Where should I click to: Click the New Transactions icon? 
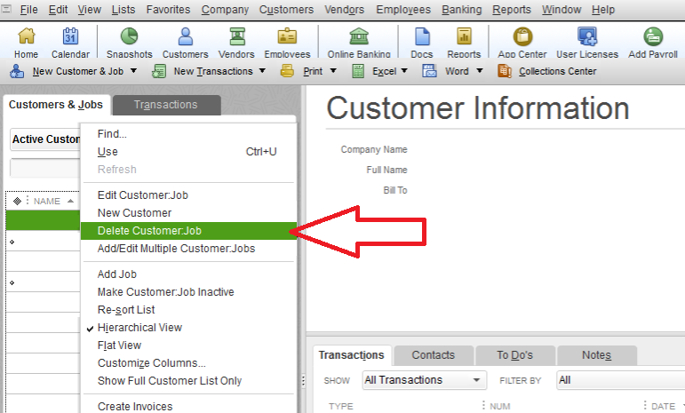158,71
